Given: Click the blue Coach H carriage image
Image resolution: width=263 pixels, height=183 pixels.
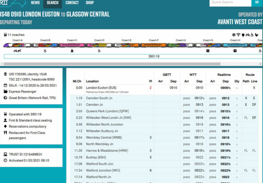Looking at the screenshot, I should [235, 45].
